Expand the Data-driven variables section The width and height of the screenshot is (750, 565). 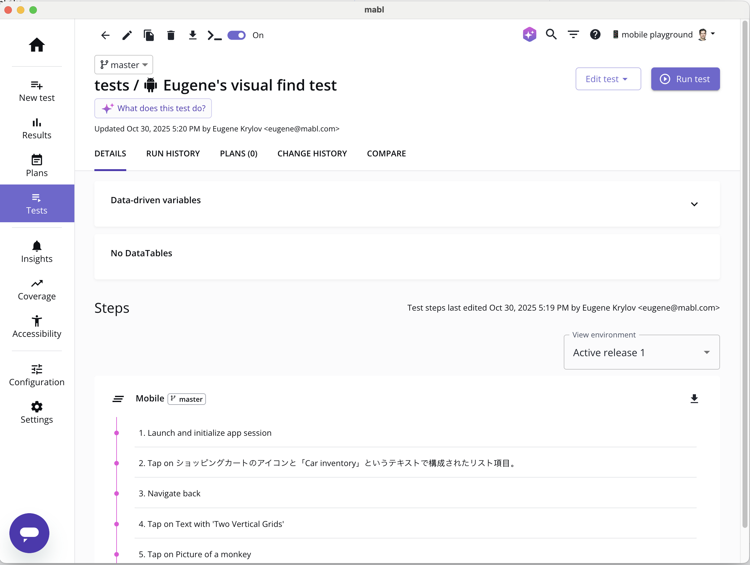tap(694, 204)
